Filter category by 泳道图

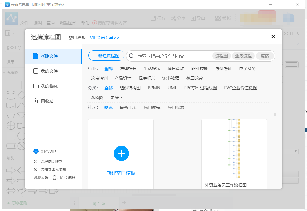tap(97, 97)
